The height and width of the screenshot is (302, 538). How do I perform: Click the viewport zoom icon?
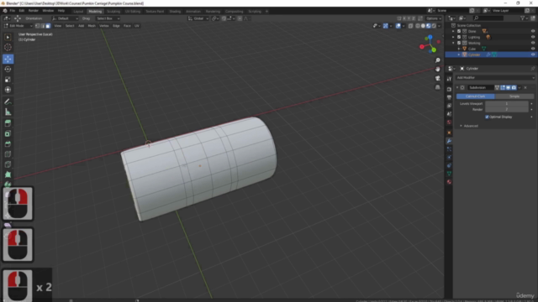pyautogui.click(x=437, y=60)
